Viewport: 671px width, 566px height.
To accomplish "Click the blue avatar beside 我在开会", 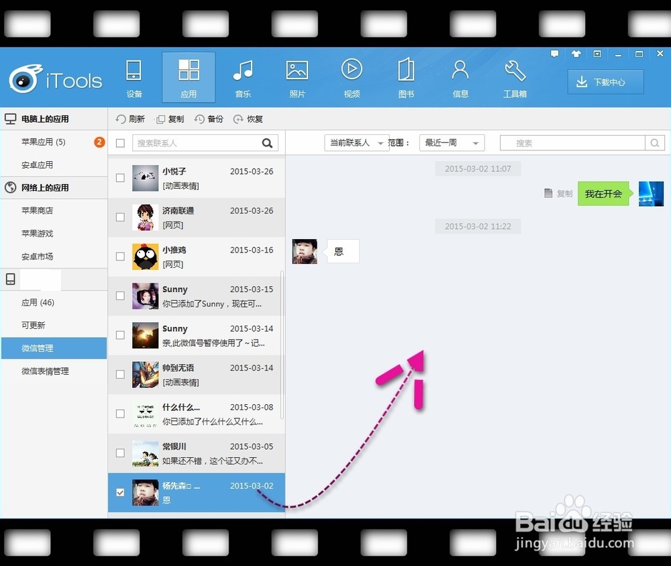I will click(651, 193).
